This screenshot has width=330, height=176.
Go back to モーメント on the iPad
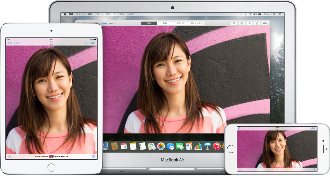14,43
